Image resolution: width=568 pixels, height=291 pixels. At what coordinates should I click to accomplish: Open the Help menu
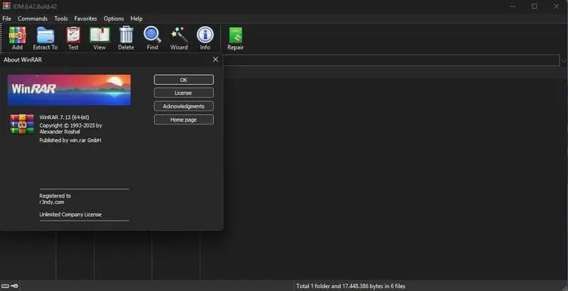click(136, 18)
